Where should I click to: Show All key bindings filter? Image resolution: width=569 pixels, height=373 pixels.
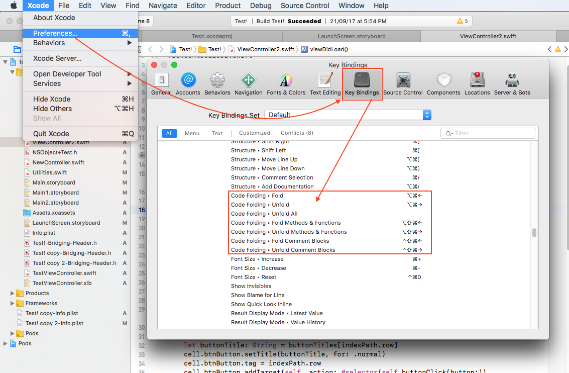(x=169, y=133)
